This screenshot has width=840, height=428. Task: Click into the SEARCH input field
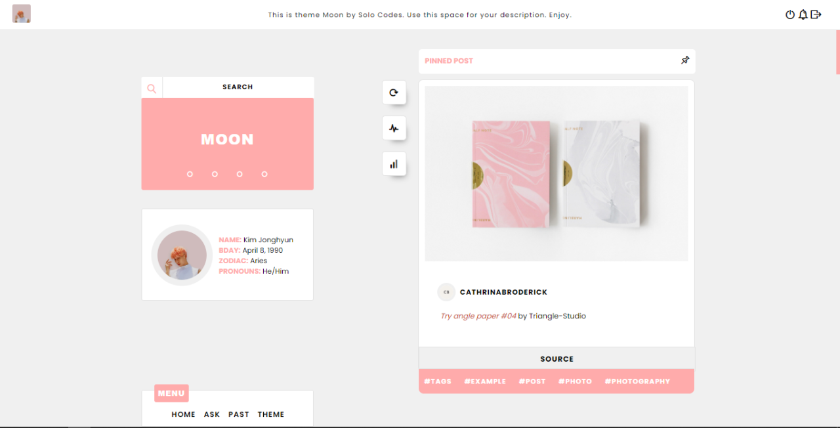click(x=238, y=87)
